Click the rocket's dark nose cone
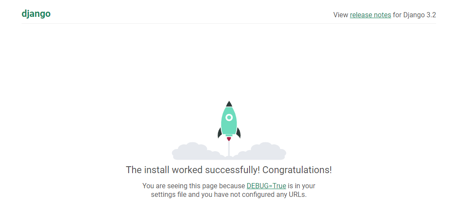Screen dimensions: 465x215 229,104
